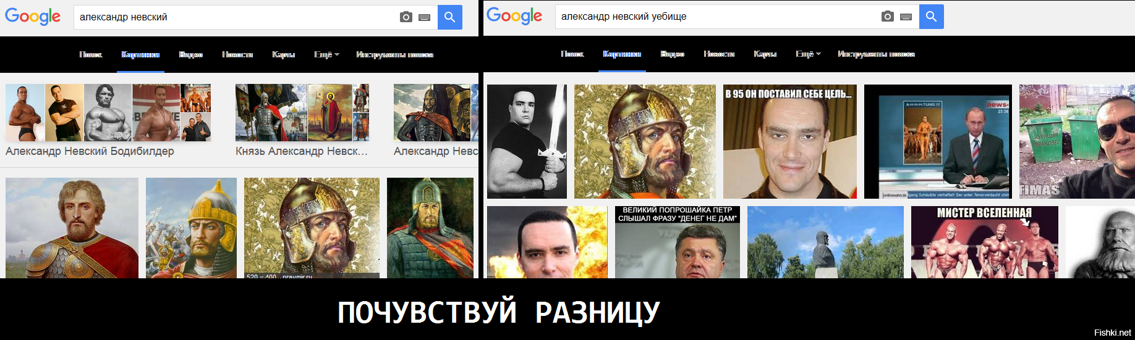Open Александр Невский Бодибилдер category

coord(90,151)
